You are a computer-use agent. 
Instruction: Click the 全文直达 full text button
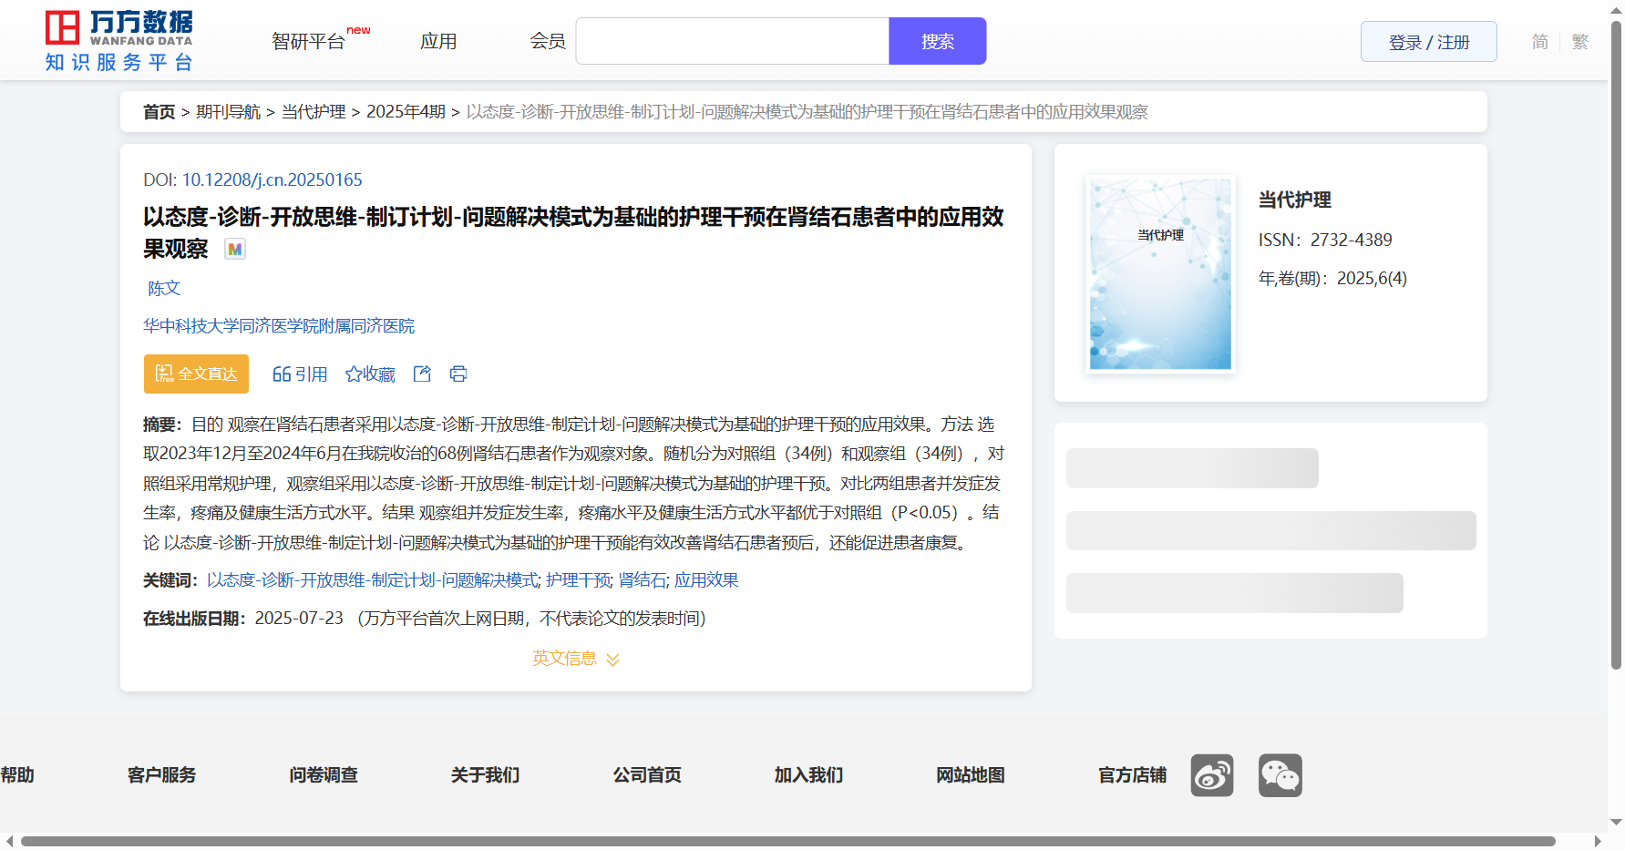pos(196,374)
